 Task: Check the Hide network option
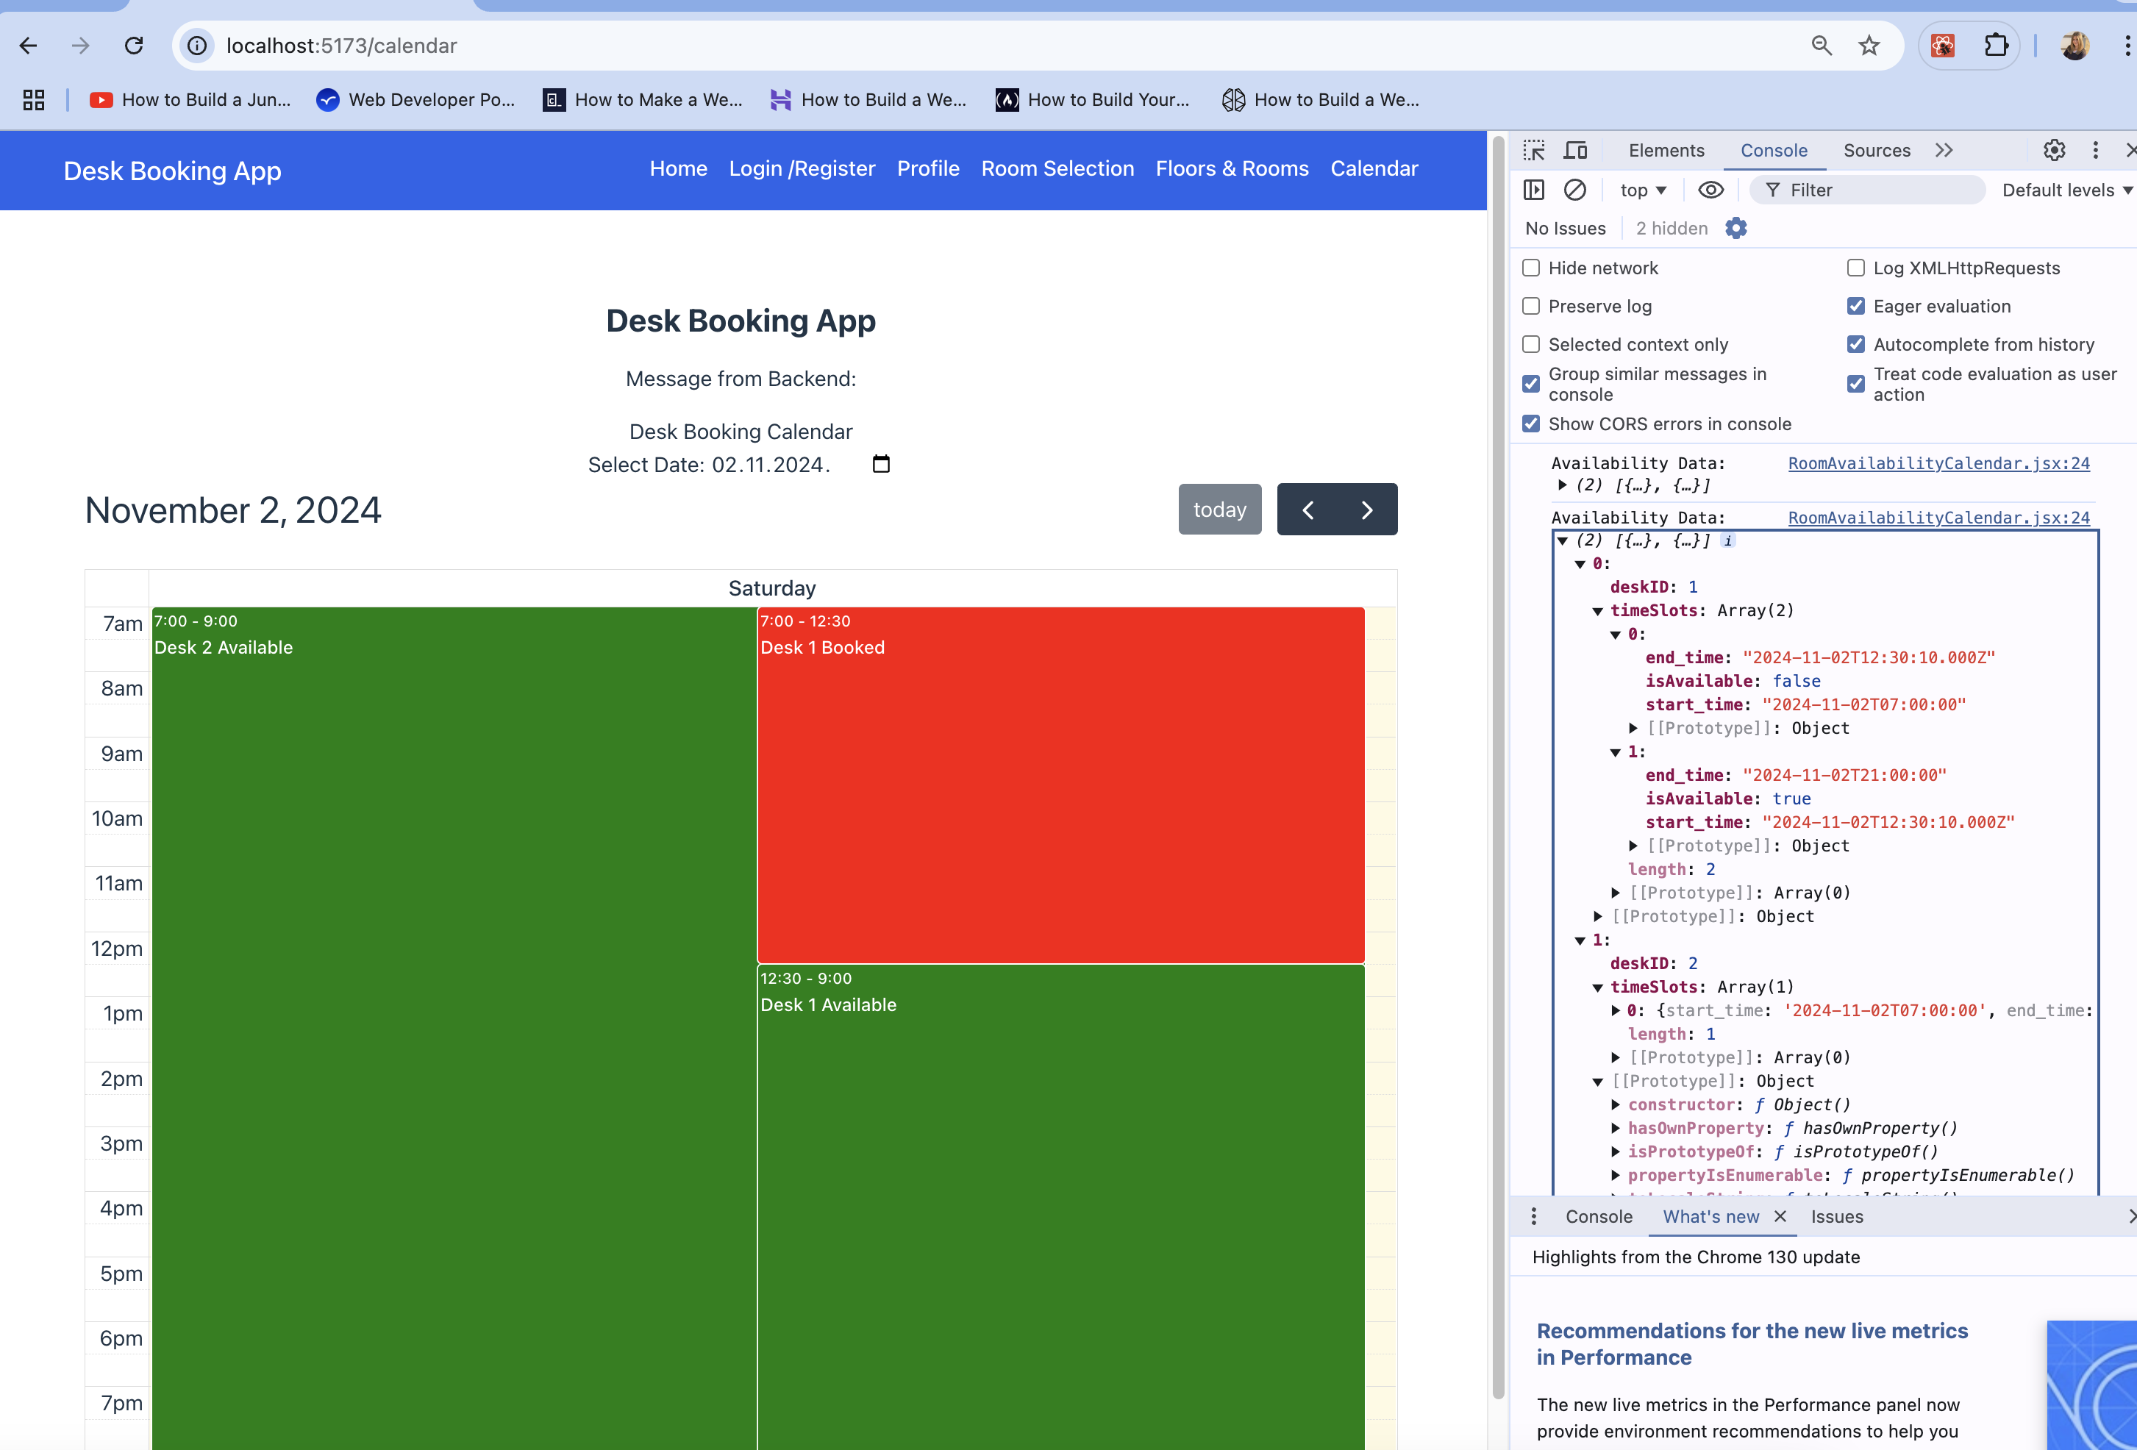[x=1531, y=268]
